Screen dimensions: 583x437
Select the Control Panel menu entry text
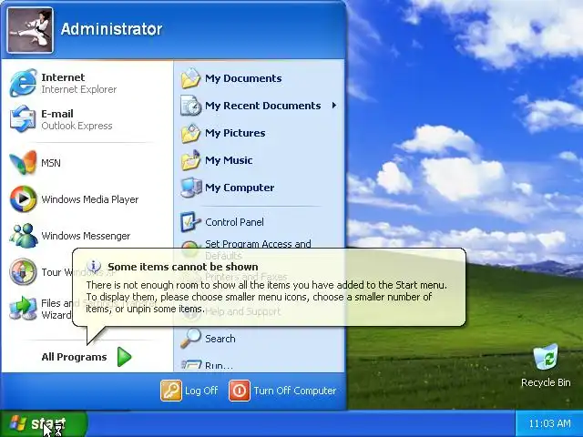234,222
